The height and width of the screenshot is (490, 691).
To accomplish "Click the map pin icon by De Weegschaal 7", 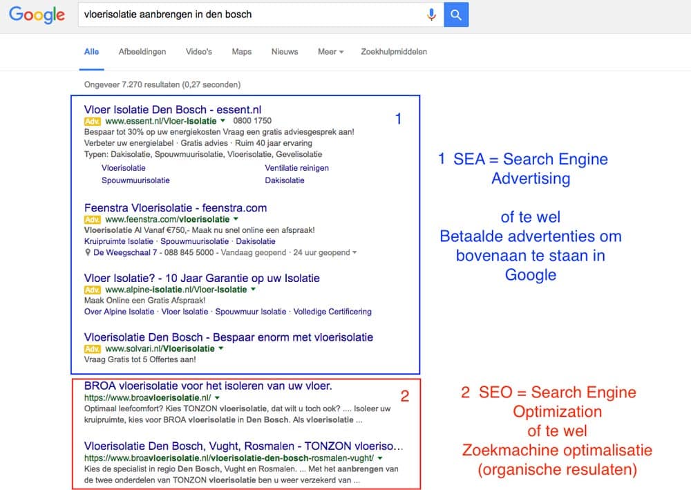I will click(88, 253).
